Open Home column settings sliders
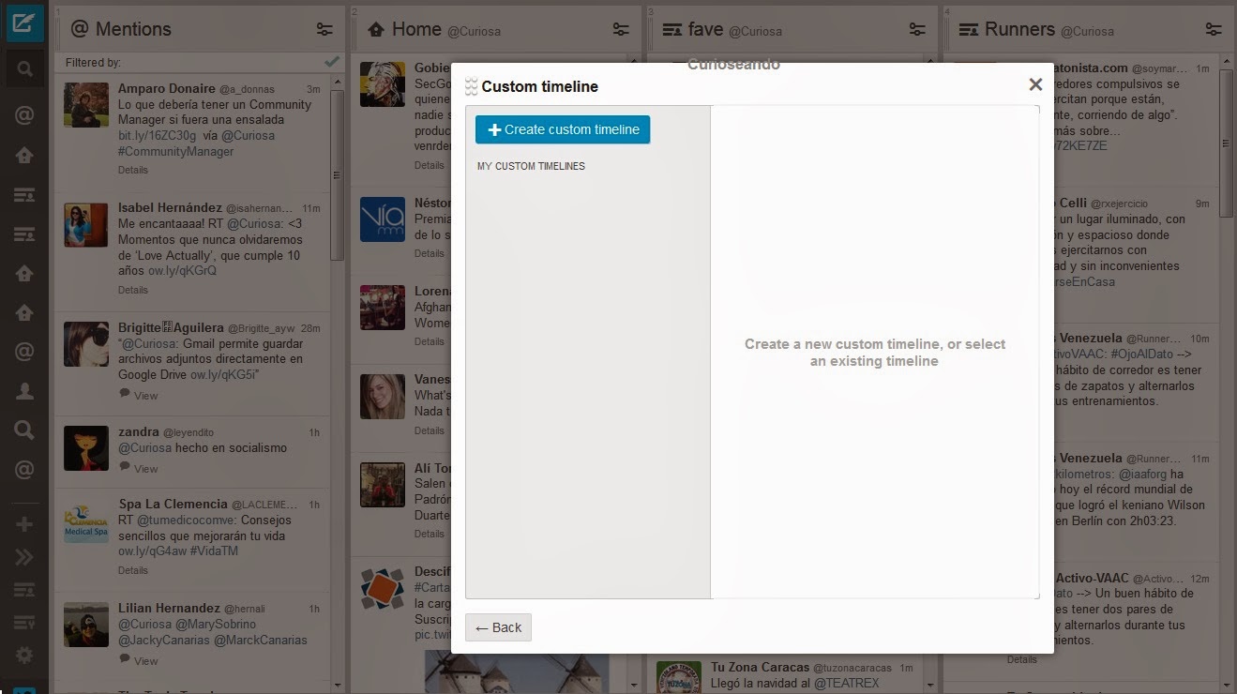The image size is (1237, 694). click(621, 29)
